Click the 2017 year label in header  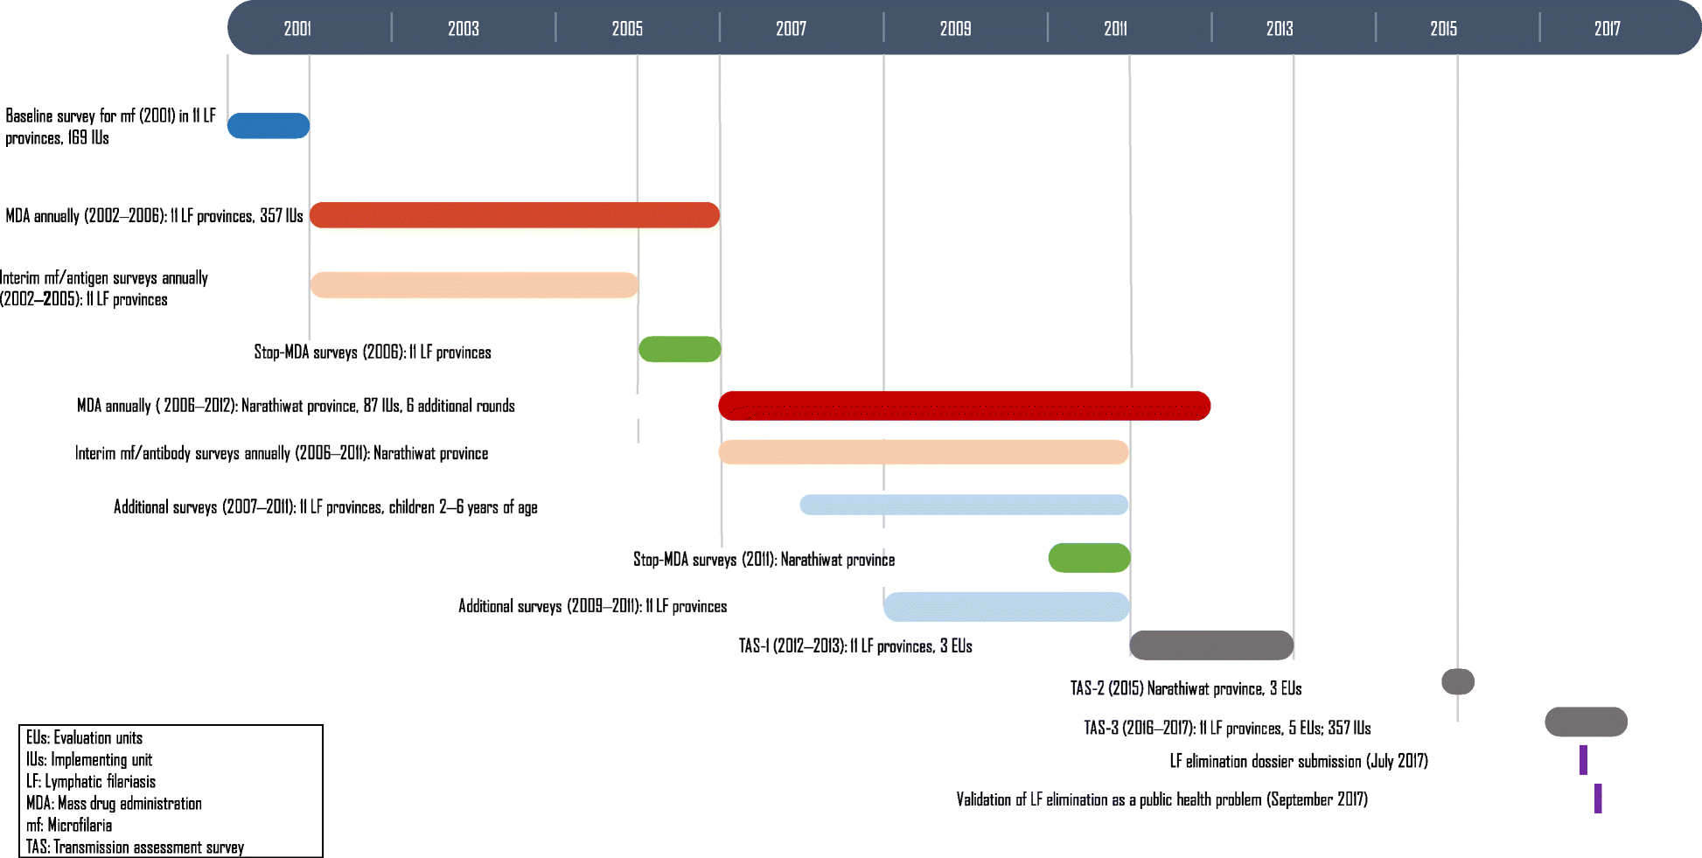tap(1607, 29)
